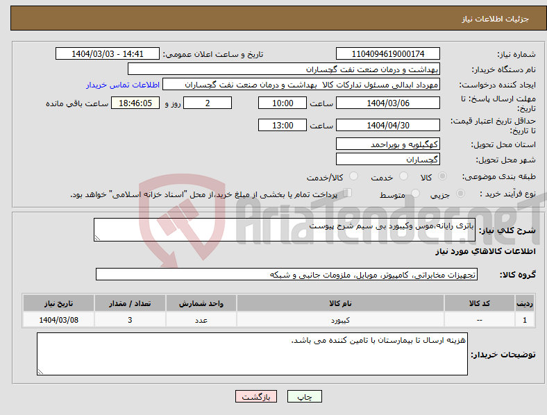
Task: Click the نام کالا column header
Action: 340,303
